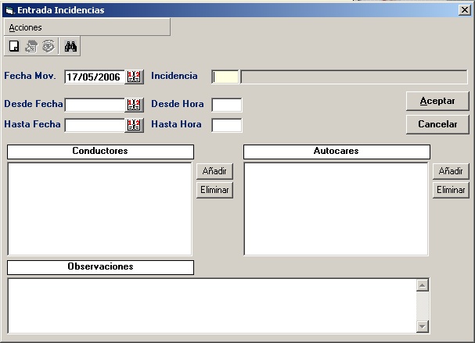Click the Incidencia code input field
This screenshot has height=343, width=475.
[x=225, y=77]
